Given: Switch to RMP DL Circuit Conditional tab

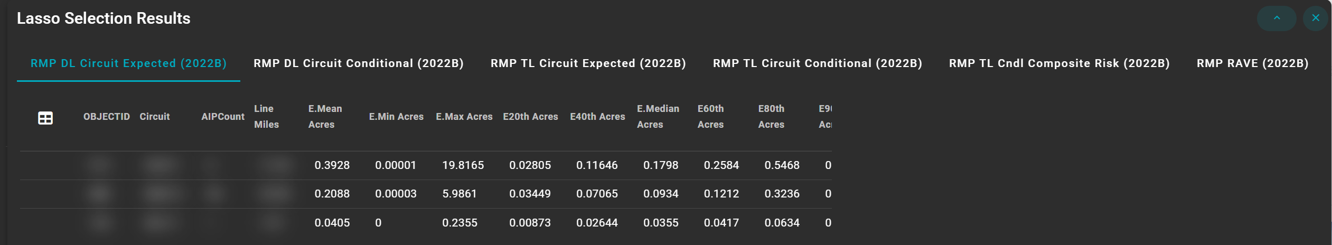Looking at the screenshot, I should point(358,63).
